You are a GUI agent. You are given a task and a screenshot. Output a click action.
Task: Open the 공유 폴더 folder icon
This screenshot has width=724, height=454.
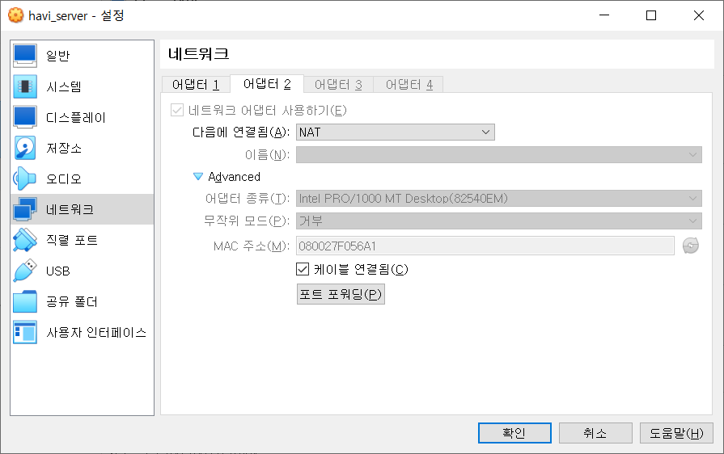[25, 302]
